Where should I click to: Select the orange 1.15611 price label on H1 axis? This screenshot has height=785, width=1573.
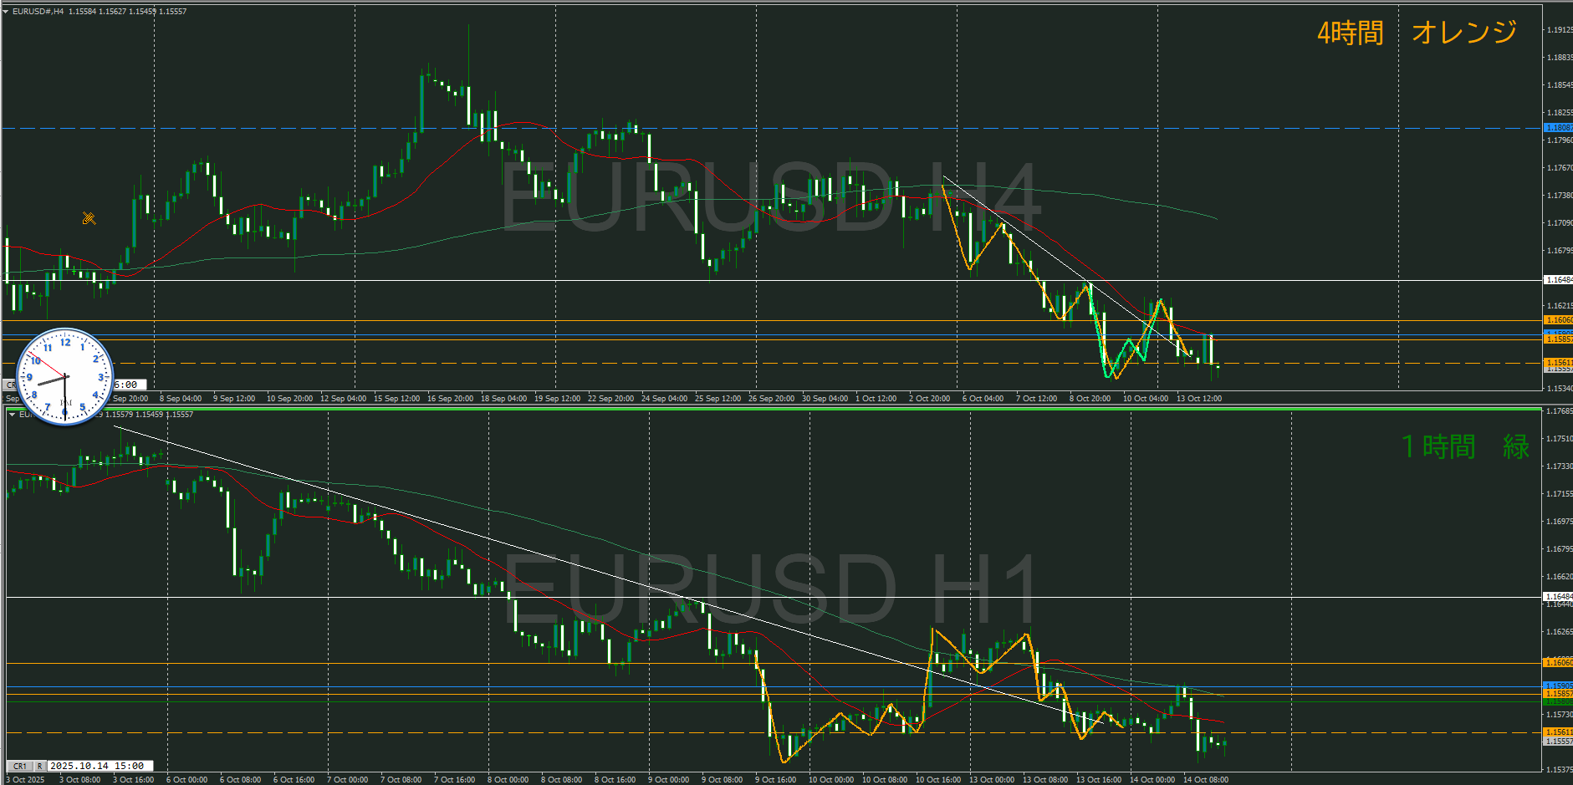click(1558, 732)
